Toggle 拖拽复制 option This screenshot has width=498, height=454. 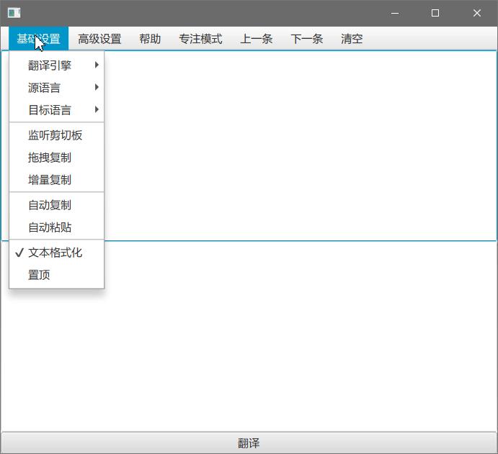(x=56, y=158)
